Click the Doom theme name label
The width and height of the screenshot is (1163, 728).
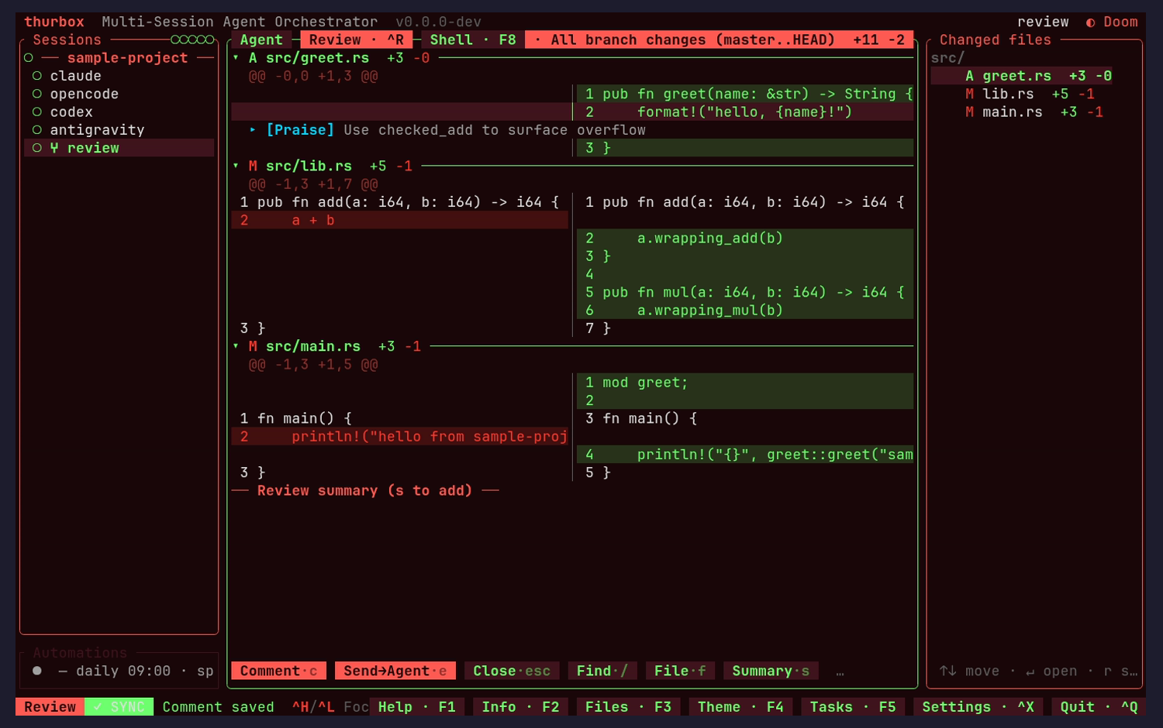pyautogui.click(x=1121, y=22)
